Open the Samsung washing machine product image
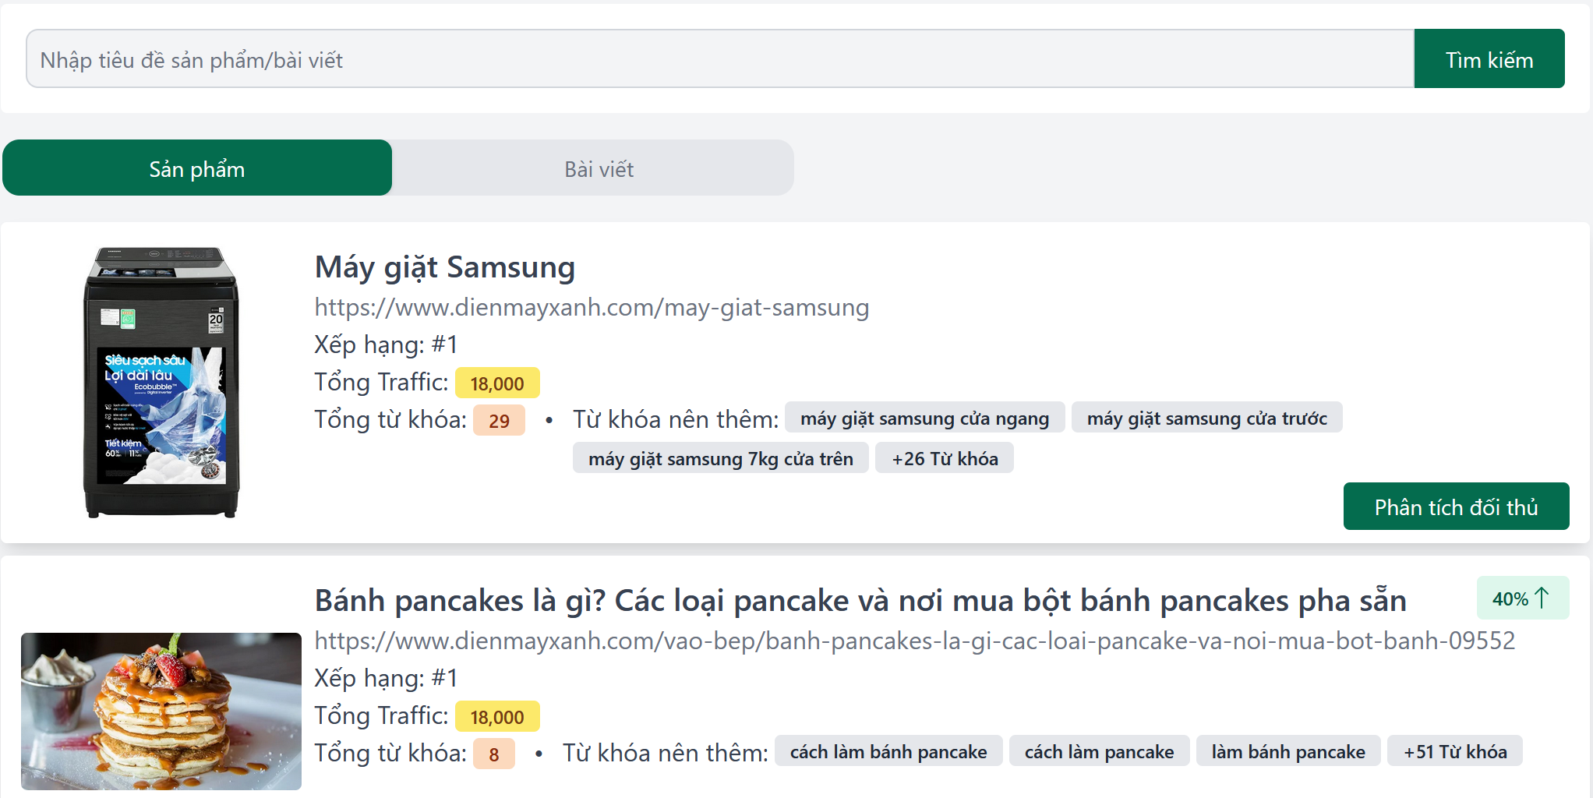This screenshot has width=1593, height=798. point(161,382)
